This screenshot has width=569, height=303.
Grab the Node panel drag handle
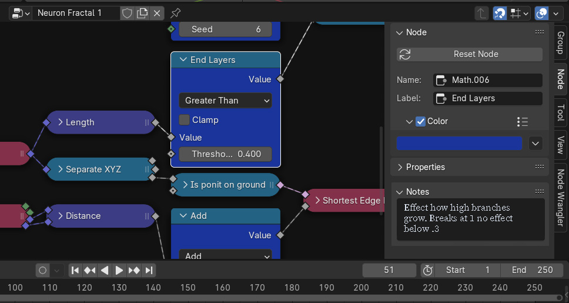click(540, 32)
